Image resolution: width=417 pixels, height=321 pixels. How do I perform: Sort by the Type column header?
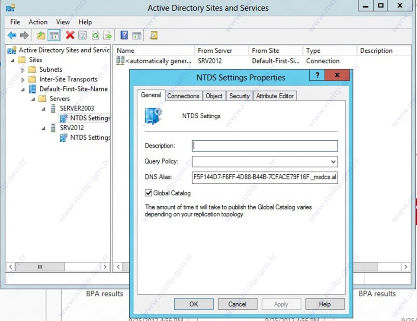pos(330,50)
